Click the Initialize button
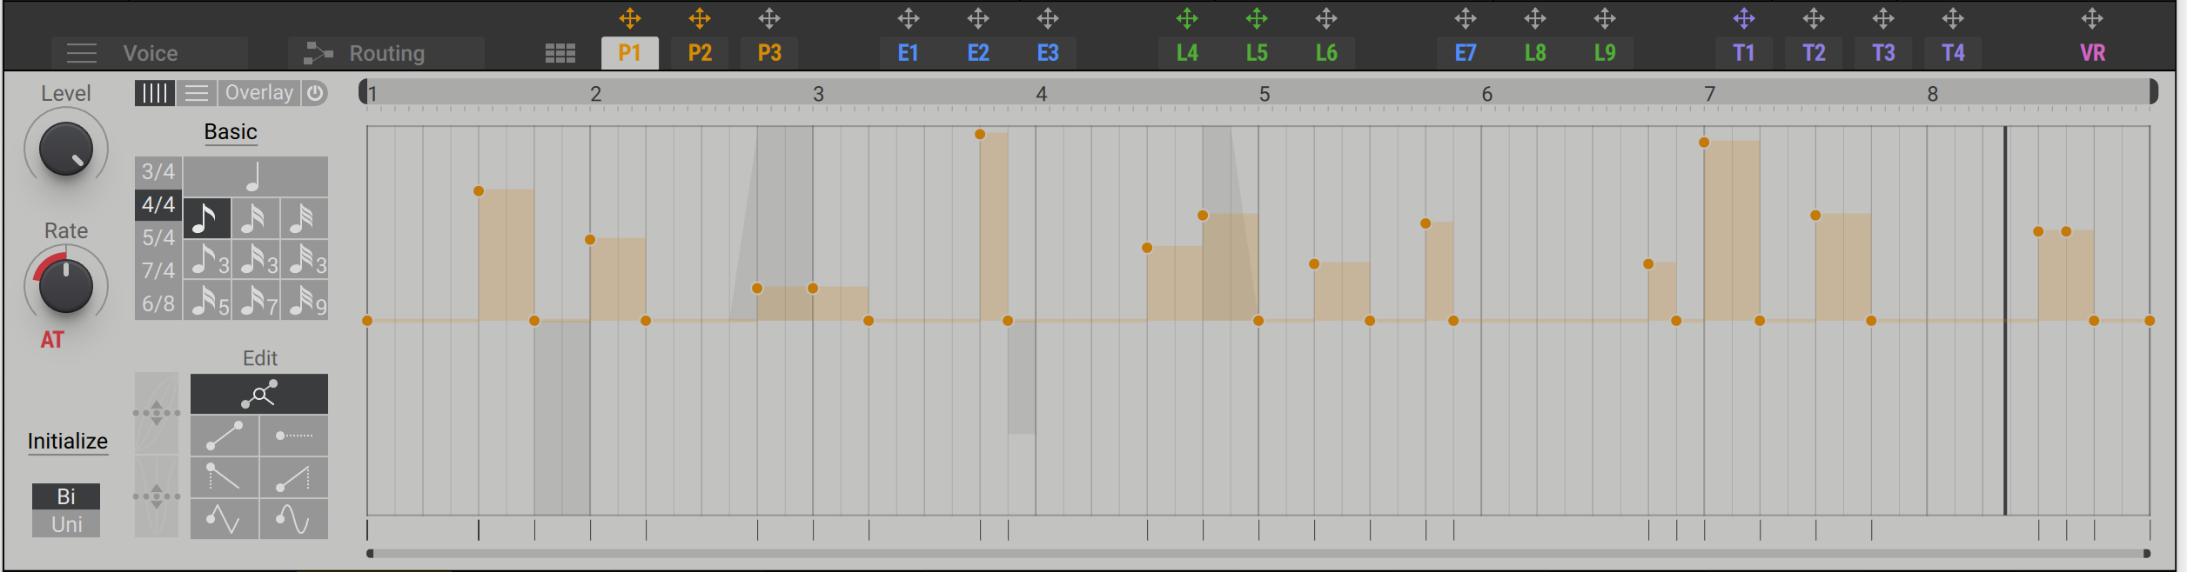Viewport: 2187px width, 572px height. tap(68, 442)
